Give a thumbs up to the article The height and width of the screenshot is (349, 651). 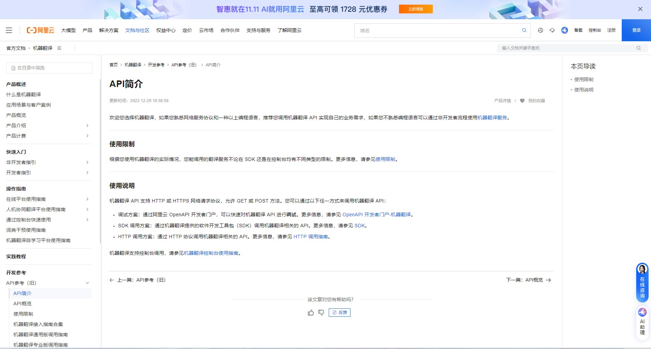(x=311, y=313)
